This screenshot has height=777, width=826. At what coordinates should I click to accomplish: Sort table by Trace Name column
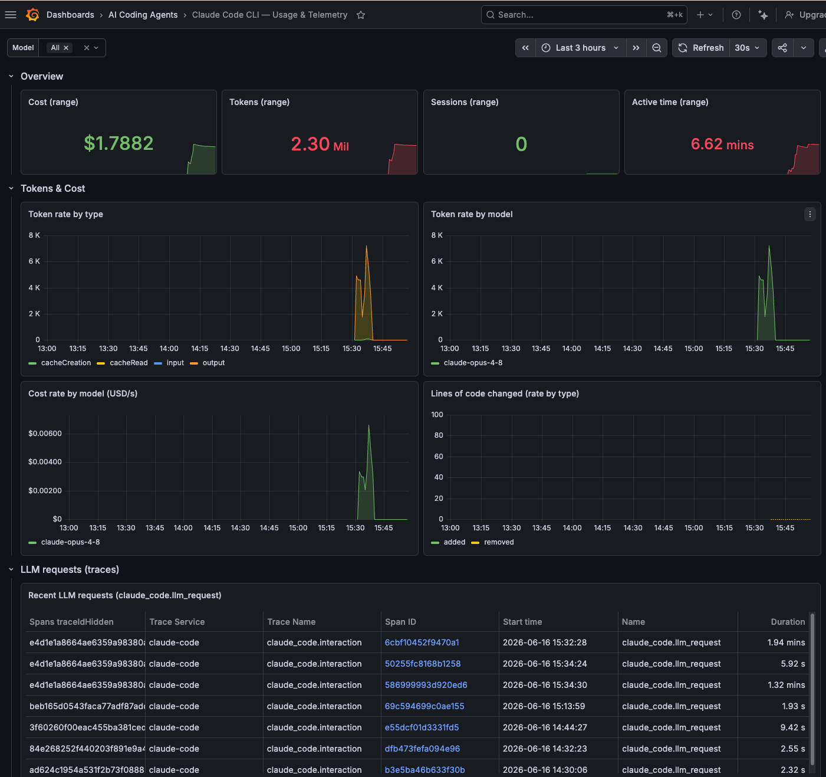click(x=291, y=622)
